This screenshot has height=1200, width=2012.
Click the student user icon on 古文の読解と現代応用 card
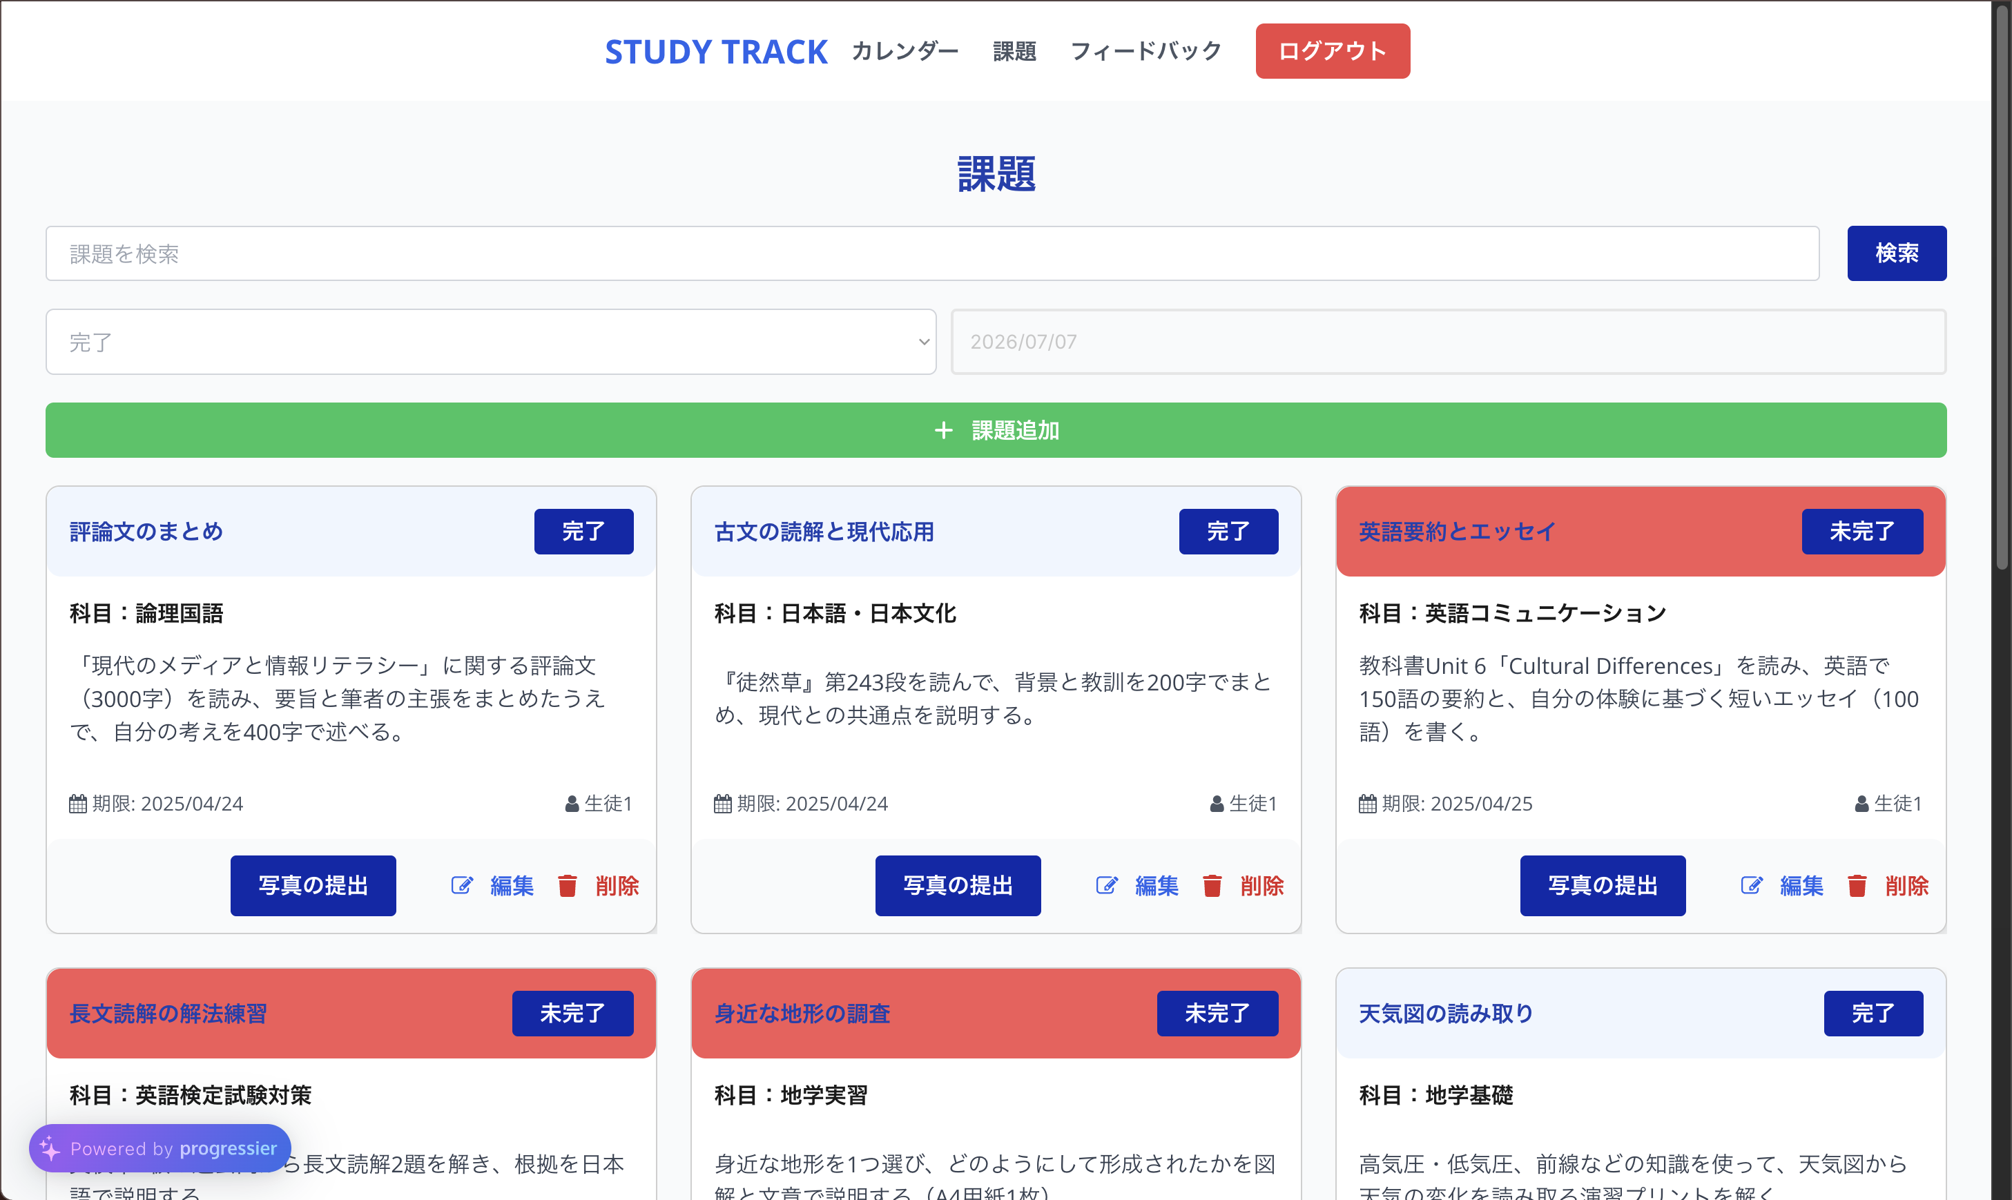[1217, 804]
